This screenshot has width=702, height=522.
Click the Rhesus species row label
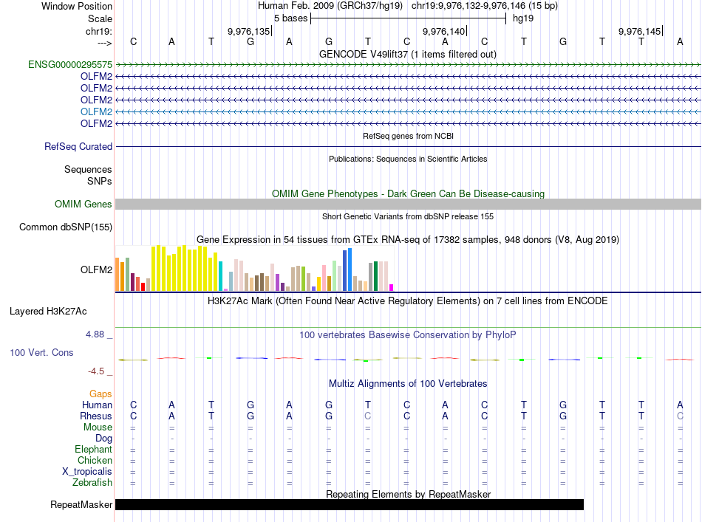tap(96, 416)
